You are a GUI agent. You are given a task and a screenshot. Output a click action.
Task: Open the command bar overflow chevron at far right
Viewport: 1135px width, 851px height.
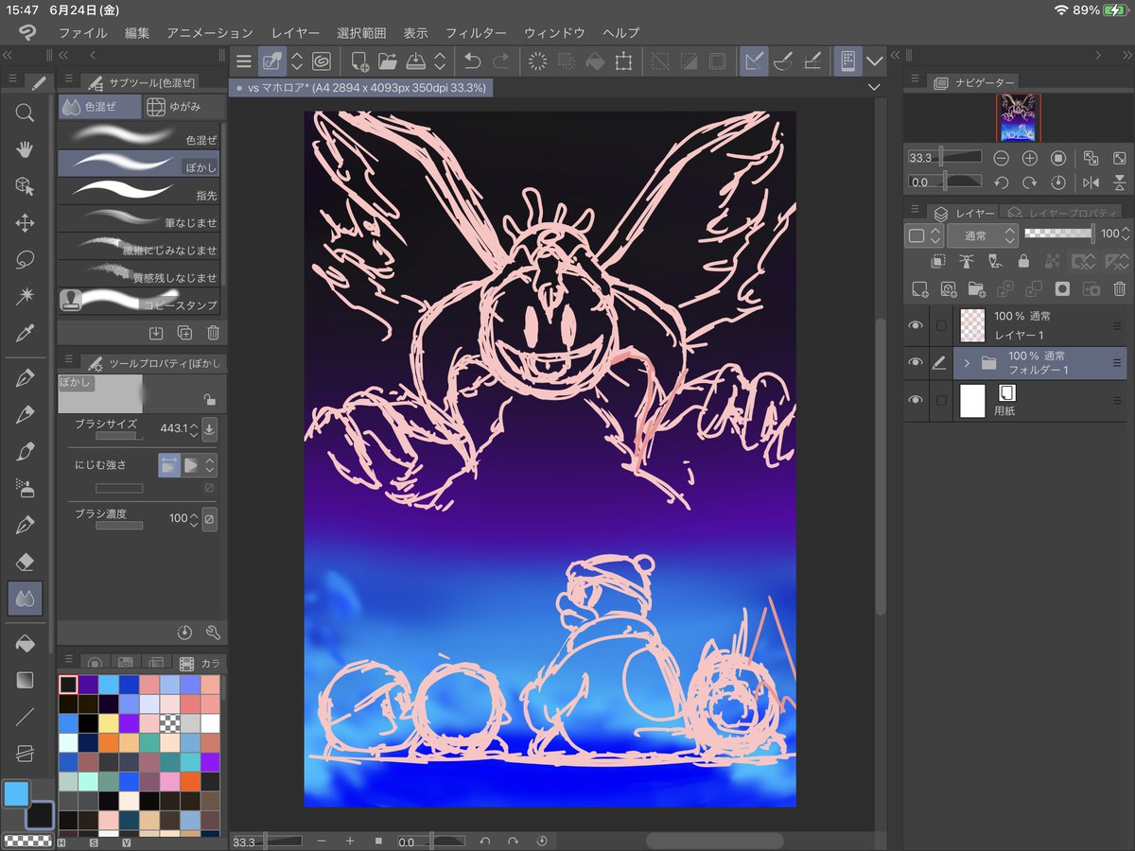874,61
